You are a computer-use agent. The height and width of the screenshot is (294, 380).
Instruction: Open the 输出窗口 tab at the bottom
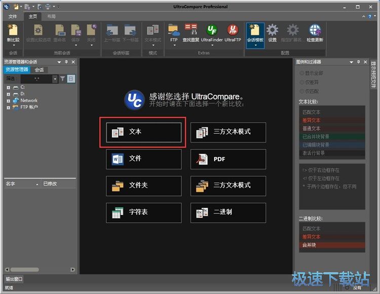(x=14, y=279)
